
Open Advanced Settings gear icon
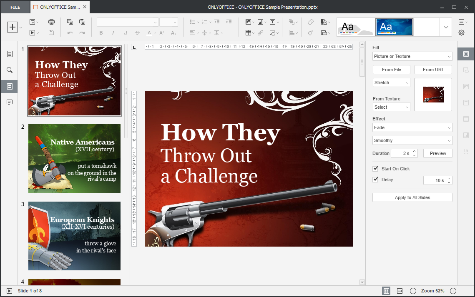pyautogui.click(x=461, y=33)
